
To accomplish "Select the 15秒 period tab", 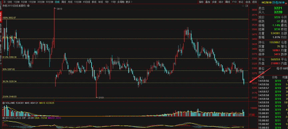I will point(113,2).
